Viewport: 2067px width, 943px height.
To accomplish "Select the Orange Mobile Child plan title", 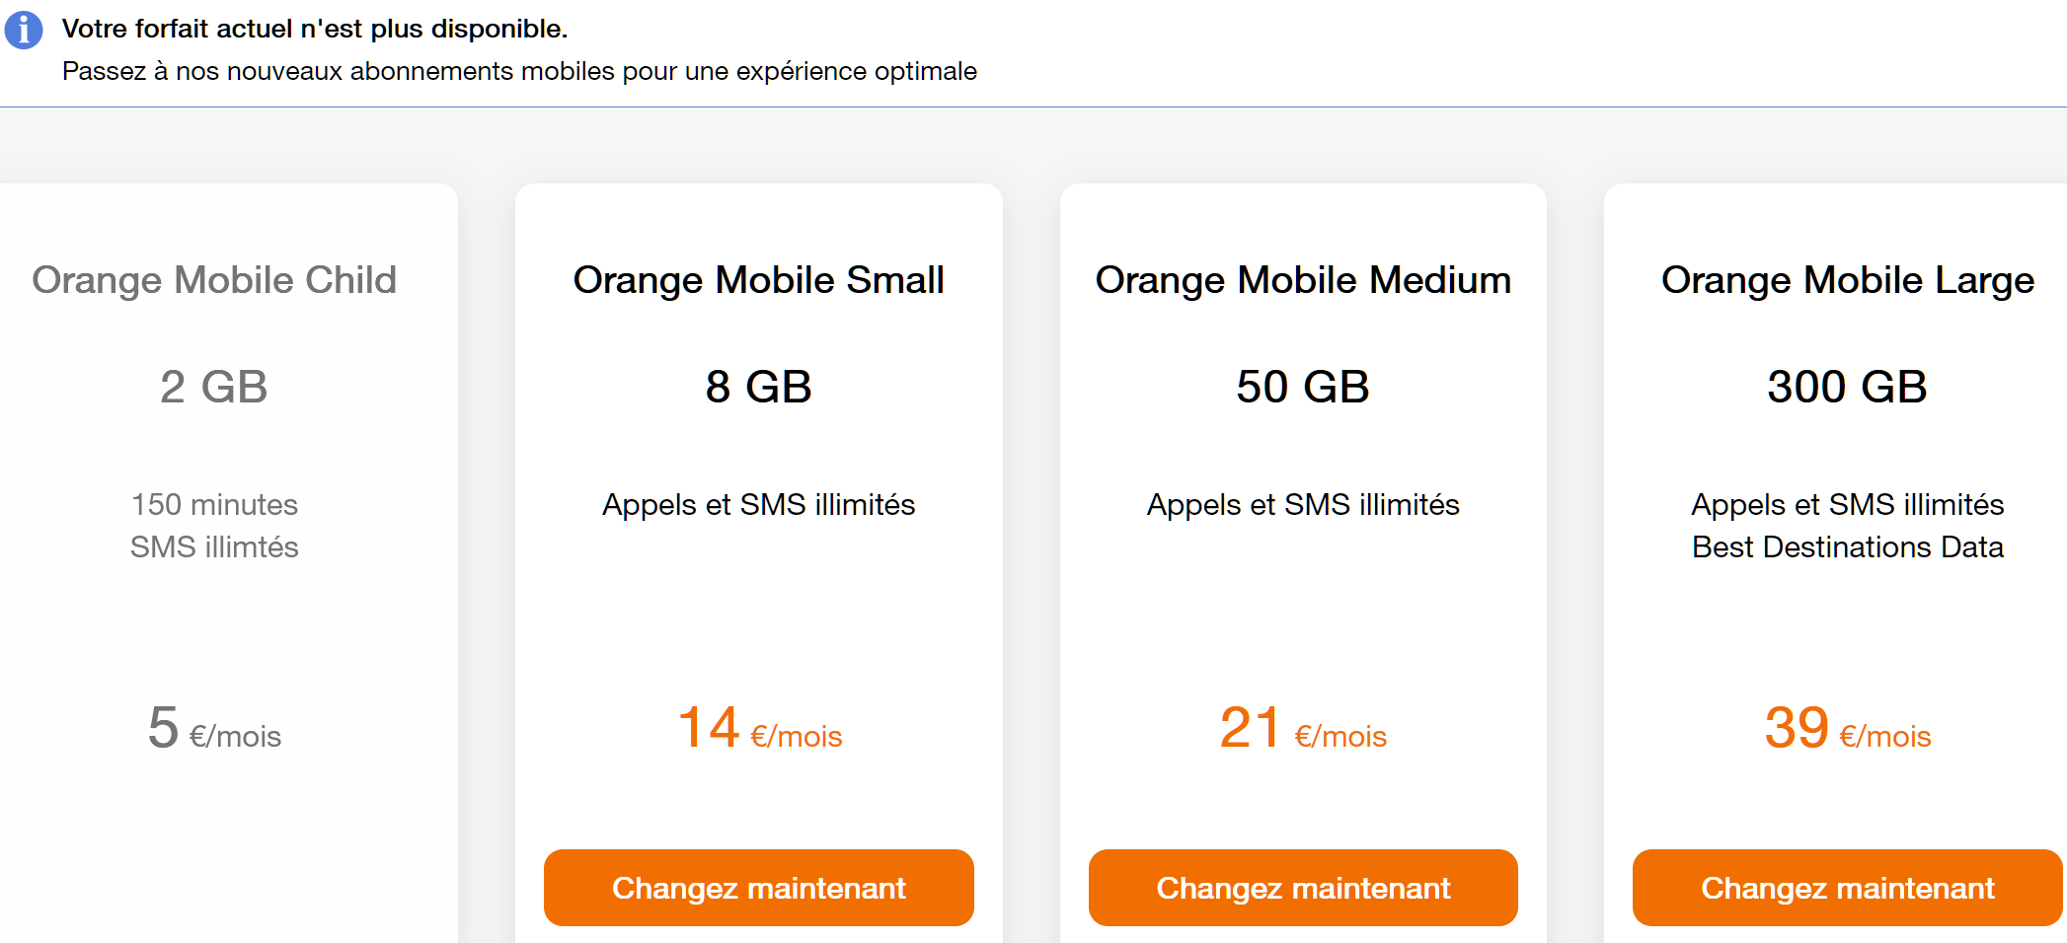I will point(214,280).
